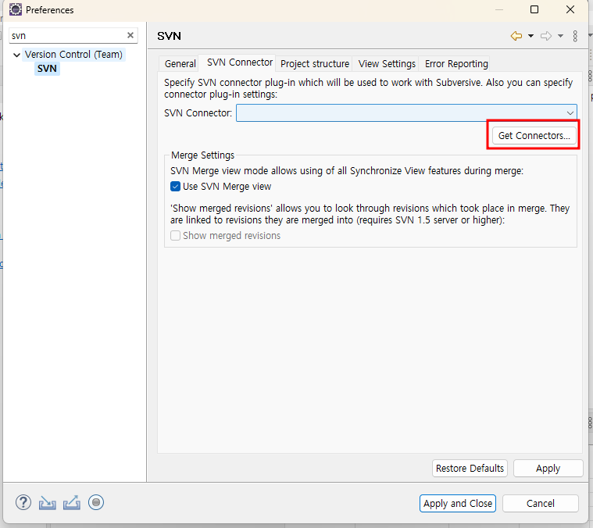Click the Get Connectors... button

click(534, 135)
